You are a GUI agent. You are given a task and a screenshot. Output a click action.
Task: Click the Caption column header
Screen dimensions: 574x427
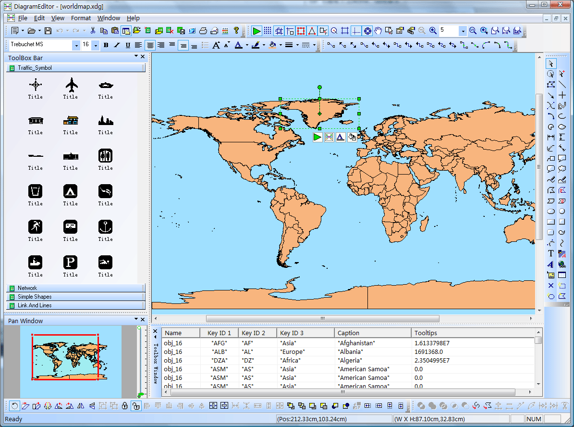click(x=348, y=333)
